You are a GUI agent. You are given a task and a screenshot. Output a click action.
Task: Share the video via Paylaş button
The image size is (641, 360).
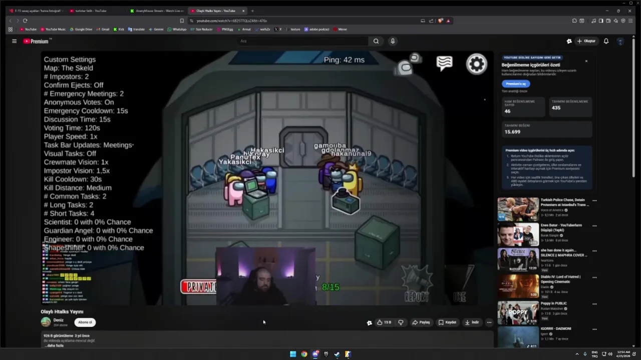coord(421,322)
